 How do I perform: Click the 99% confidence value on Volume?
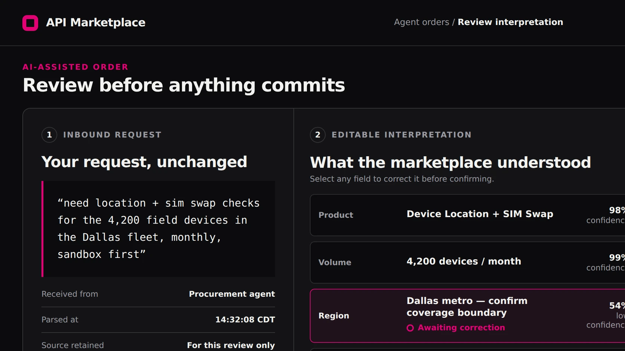[x=606, y=263]
